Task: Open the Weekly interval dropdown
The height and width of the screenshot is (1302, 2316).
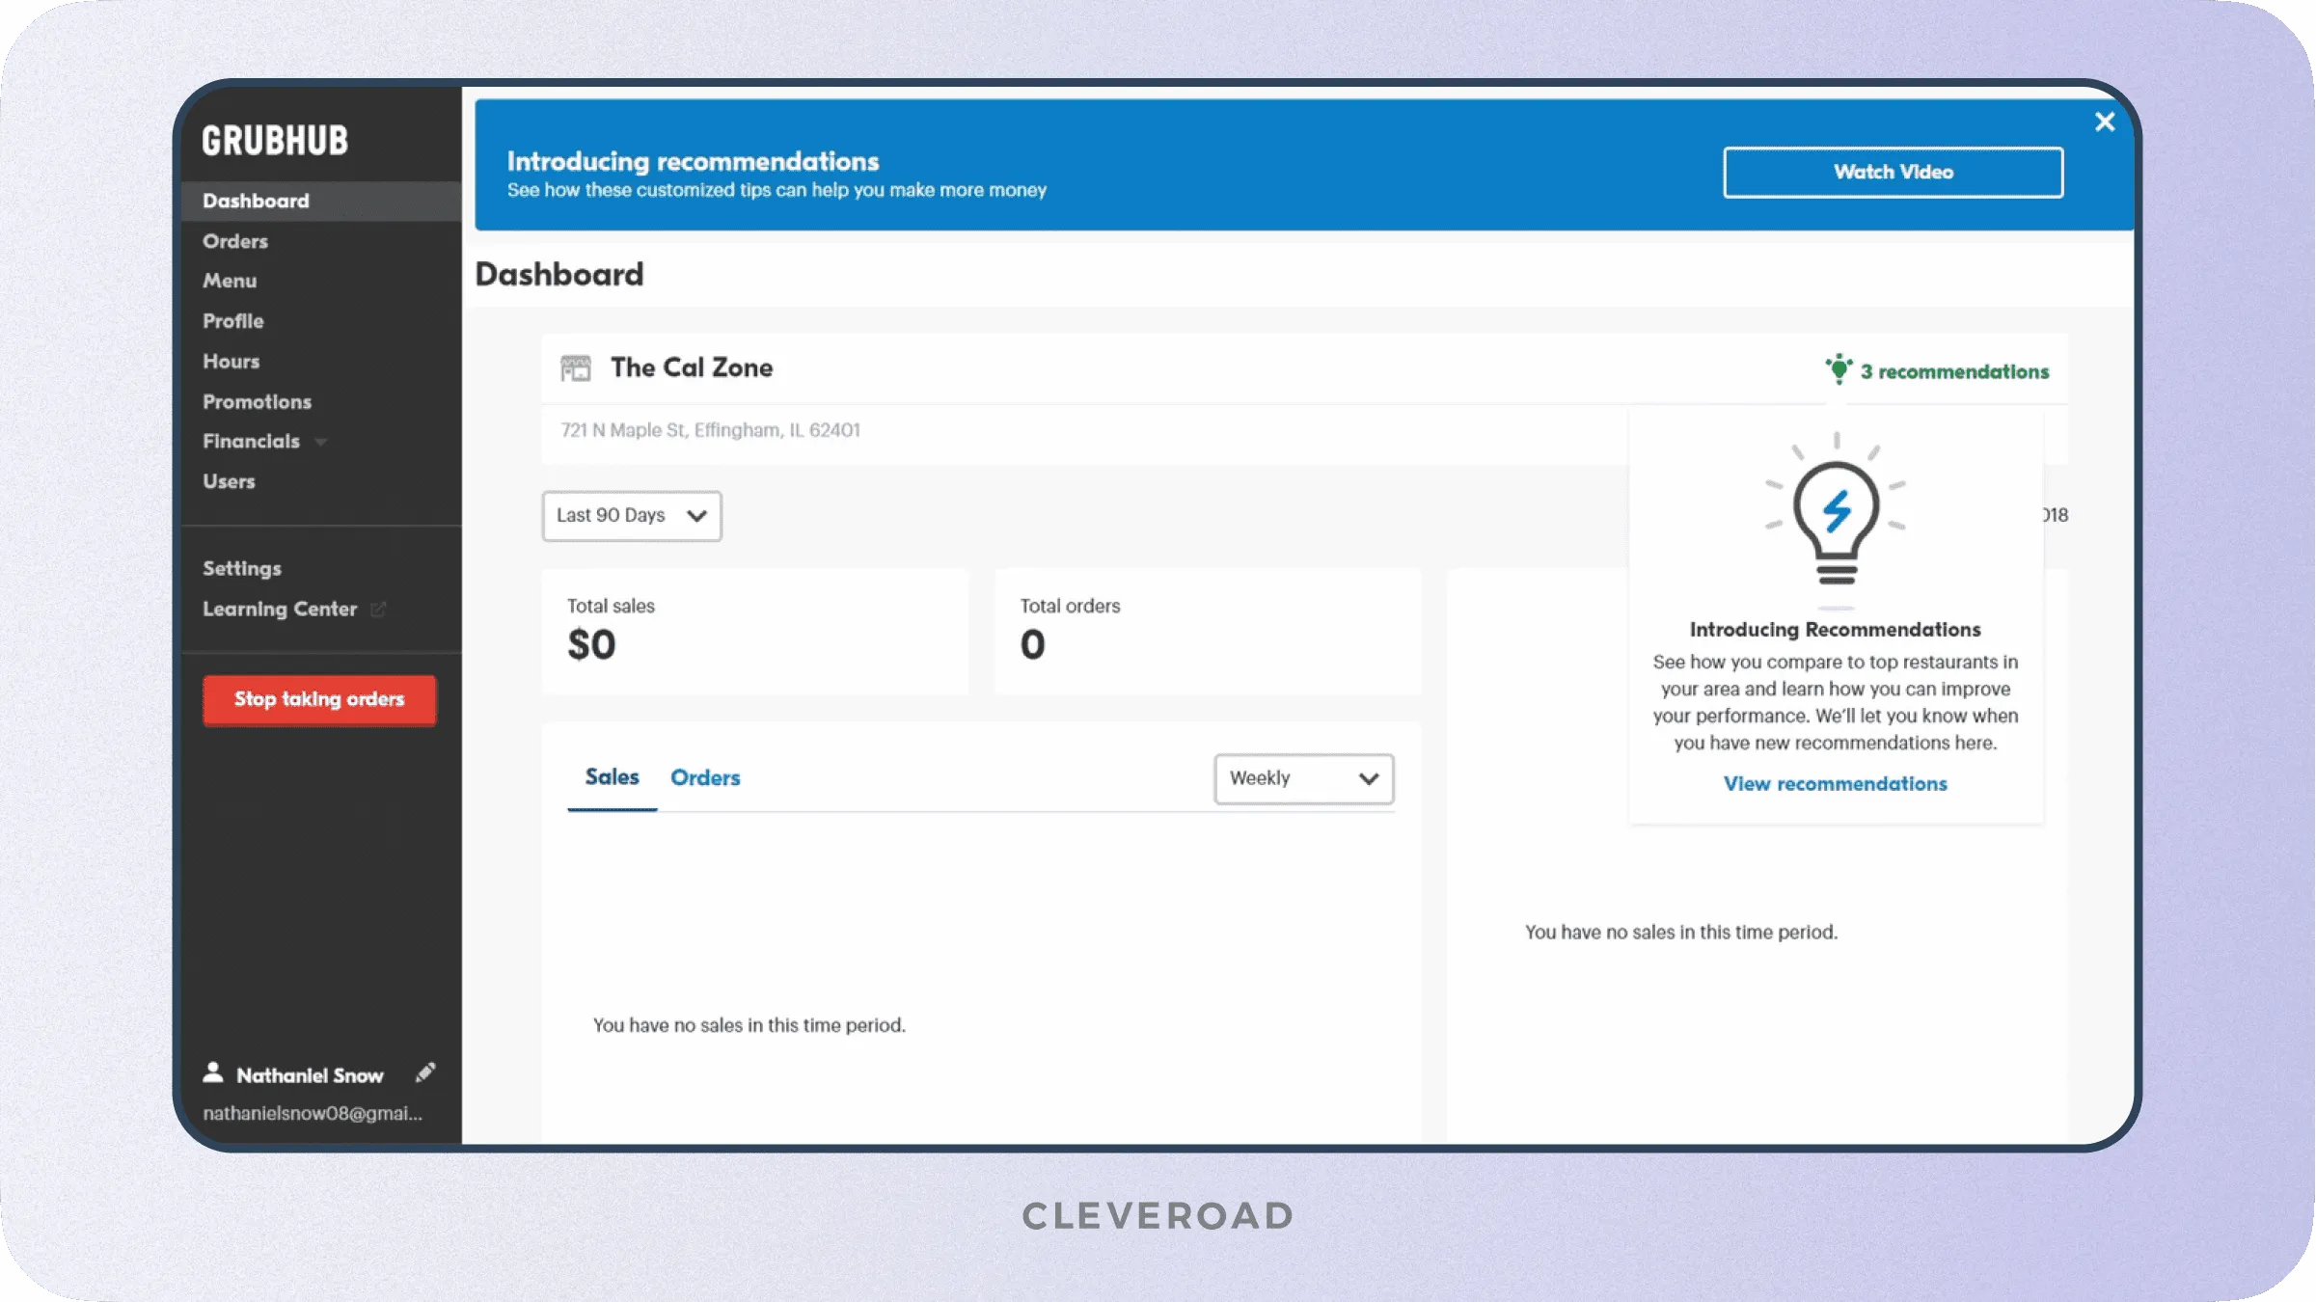Action: point(1303,778)
